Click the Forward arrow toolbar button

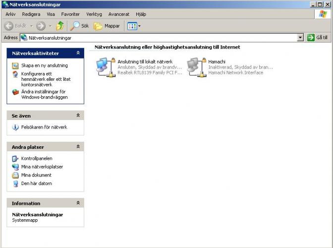pos(41,26)
